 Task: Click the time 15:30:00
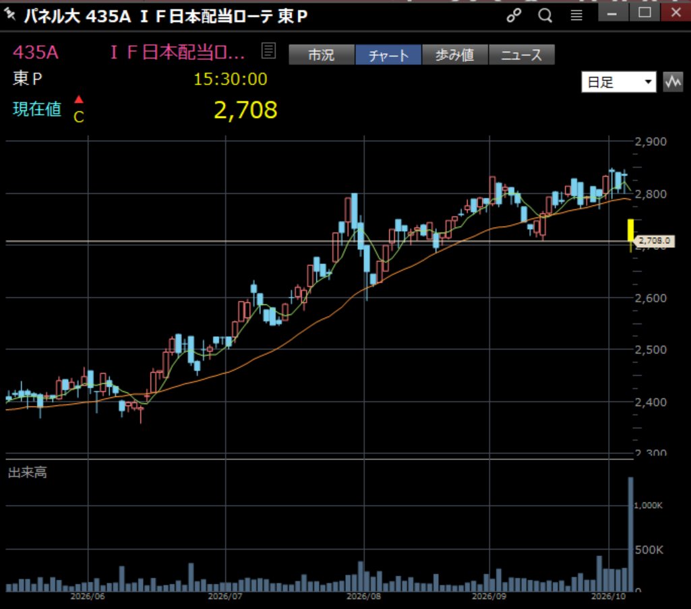tap(231, 79)
